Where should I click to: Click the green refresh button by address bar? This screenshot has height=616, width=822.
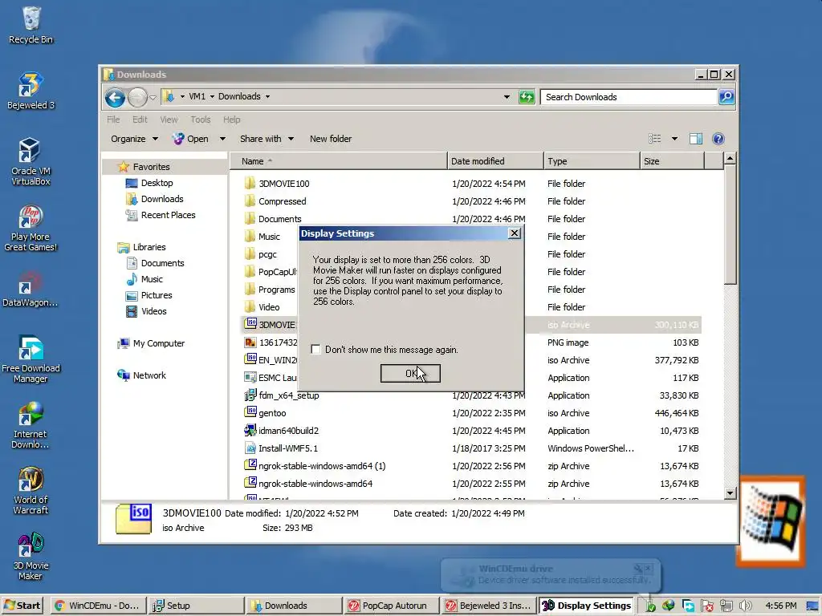click(527, 97)
